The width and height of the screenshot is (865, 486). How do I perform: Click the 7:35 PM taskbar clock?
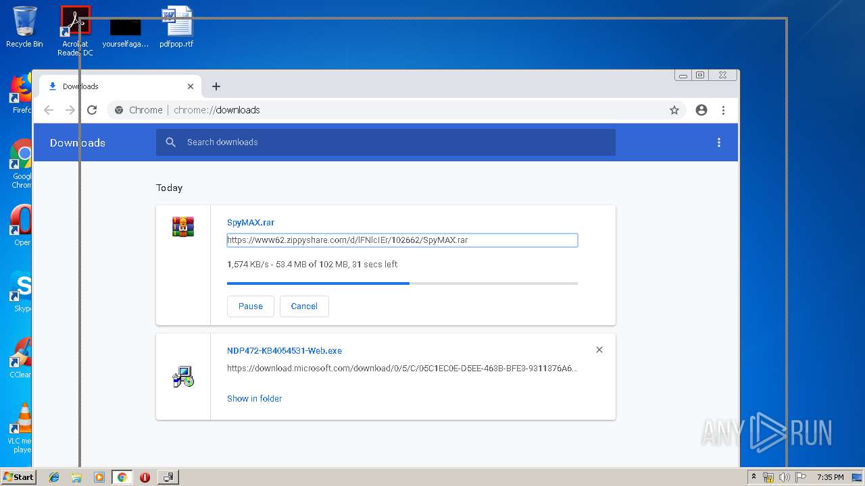[x=831, y=477]
